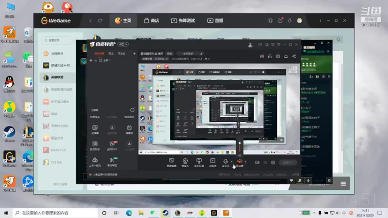This screenshot has width=388, height=218.
Task: Open the scissors clip tool
Action: click(112, 162)
